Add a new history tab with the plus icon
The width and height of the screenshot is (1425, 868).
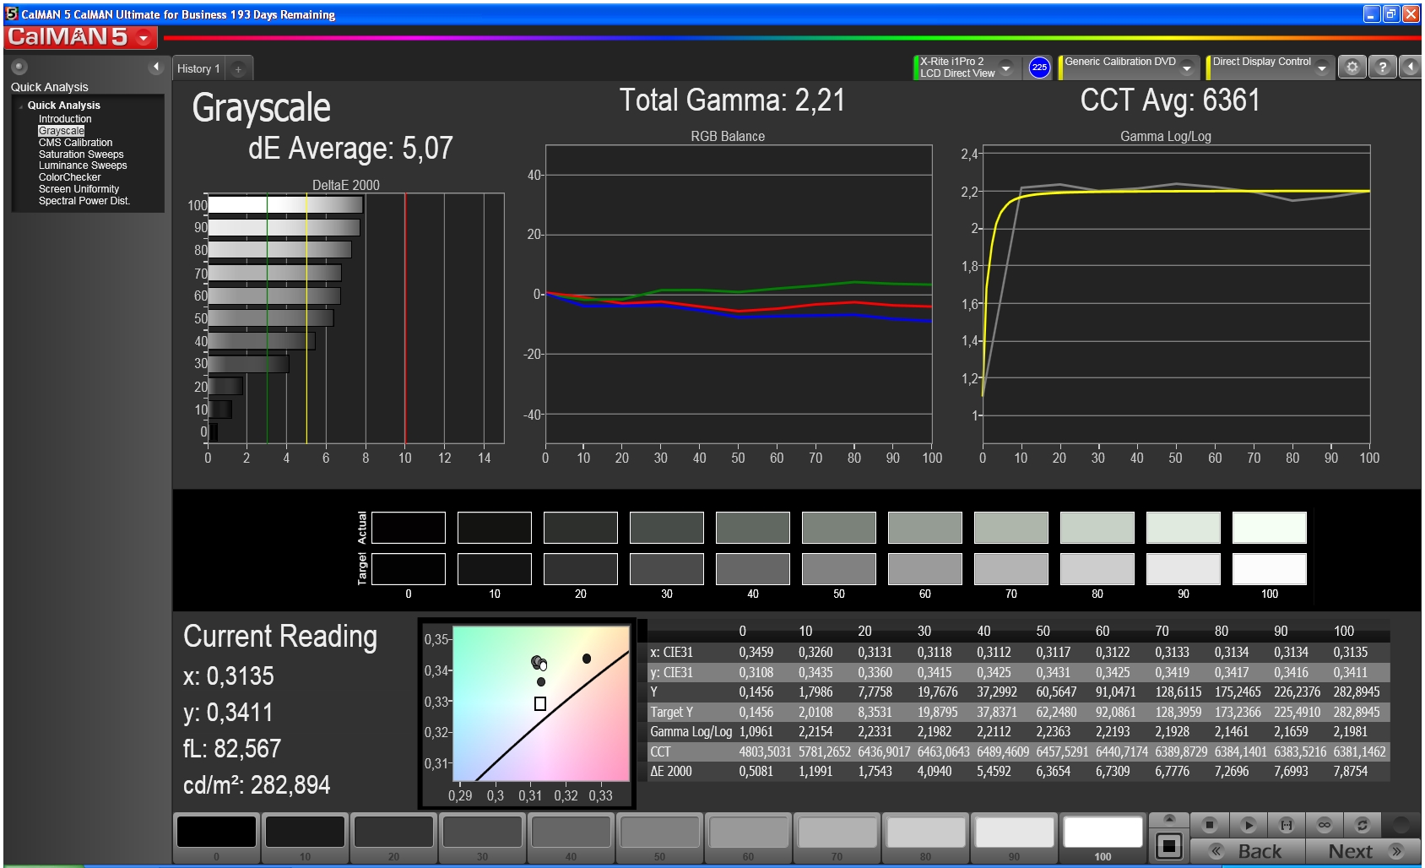238,69
